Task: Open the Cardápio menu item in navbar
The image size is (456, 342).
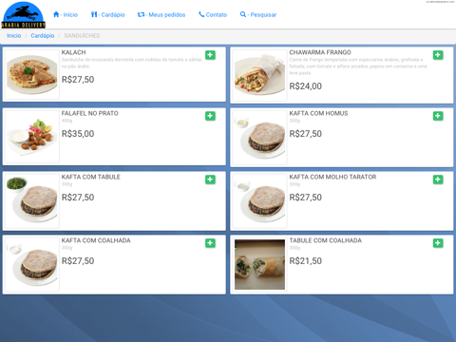Action: [107, 14]
